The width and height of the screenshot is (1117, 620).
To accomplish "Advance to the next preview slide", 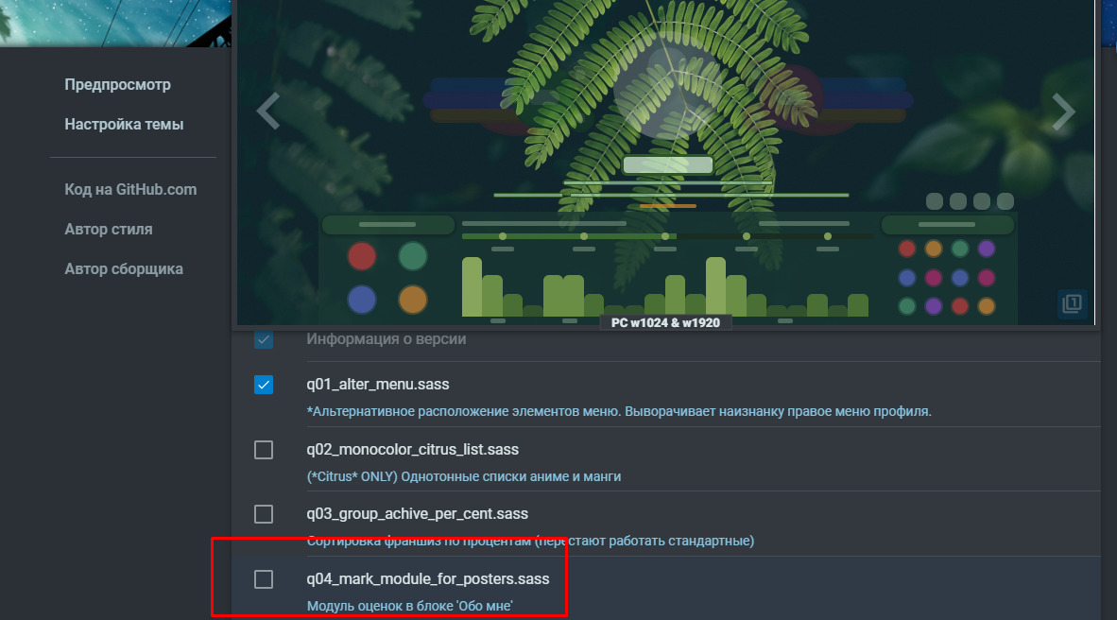I will [1064, 112].
